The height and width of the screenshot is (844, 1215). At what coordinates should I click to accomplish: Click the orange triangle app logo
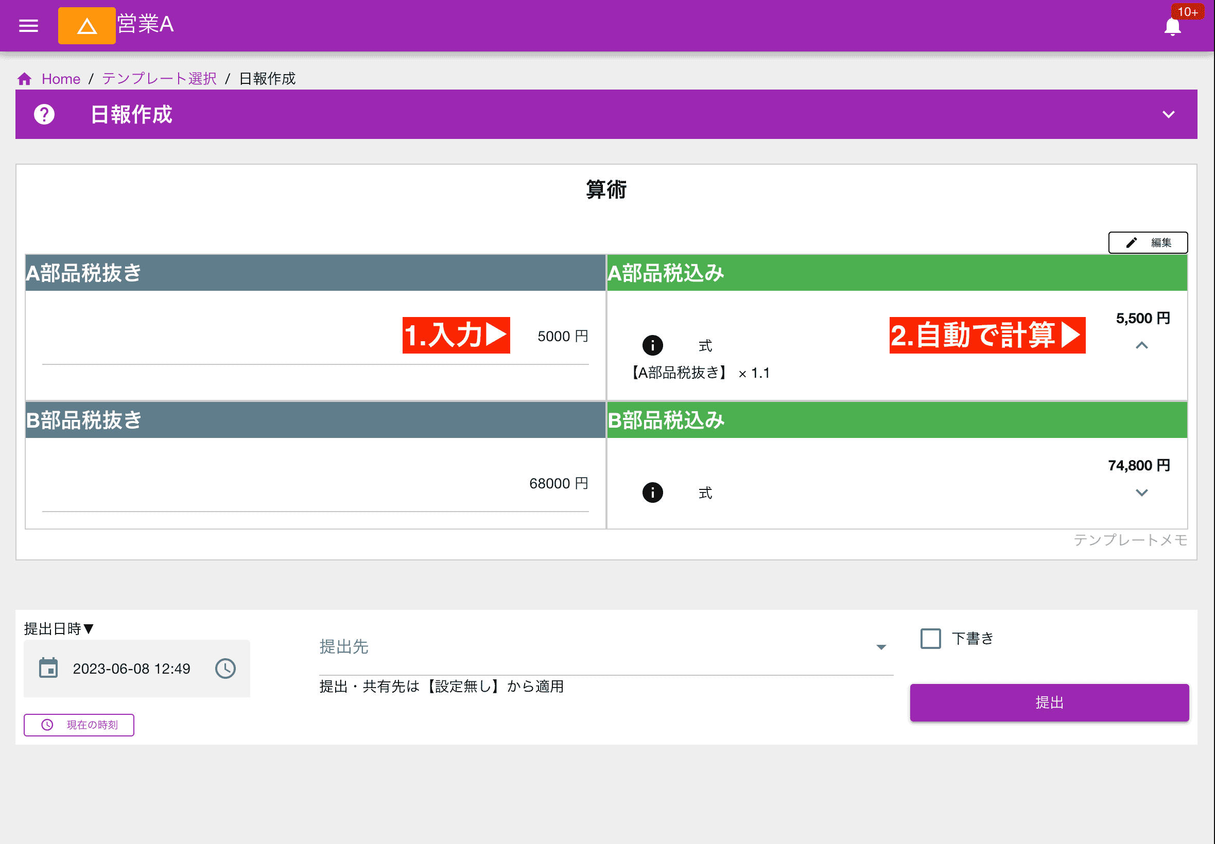[86, 25]
